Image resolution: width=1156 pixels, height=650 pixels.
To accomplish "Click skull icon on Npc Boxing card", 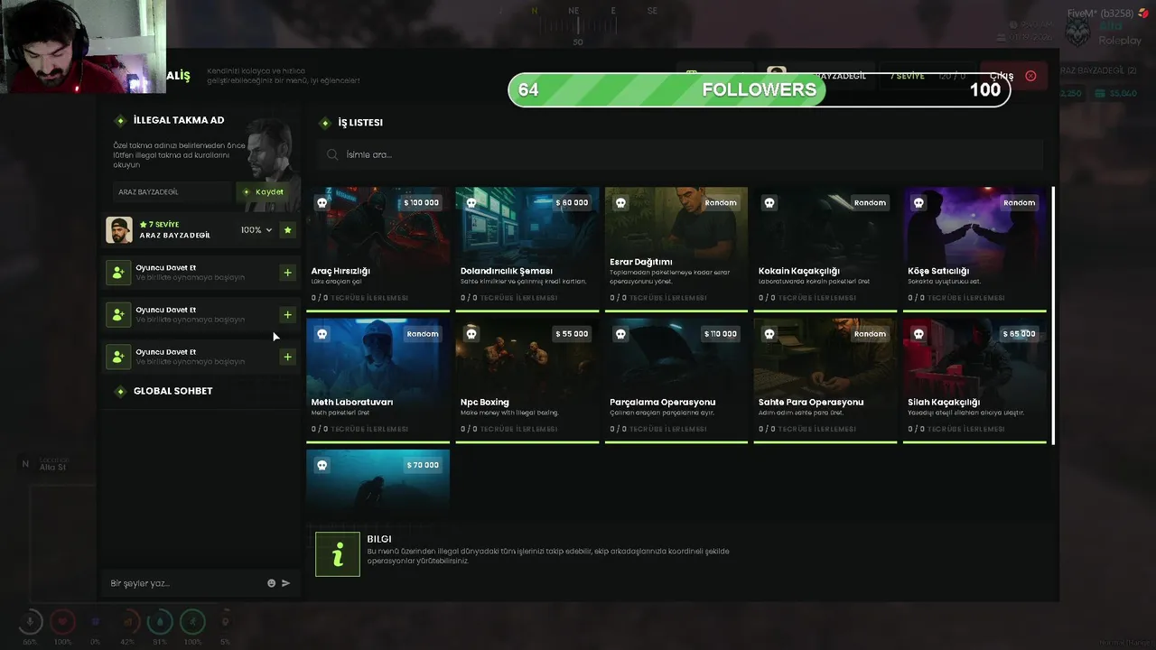I will point(471,334).
